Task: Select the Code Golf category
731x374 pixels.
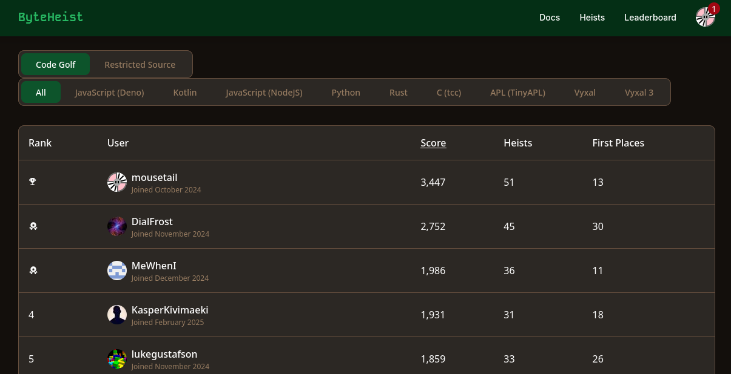Action: [55, 65]
